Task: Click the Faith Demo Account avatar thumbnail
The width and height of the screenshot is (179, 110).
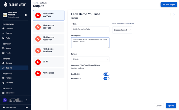Action: point(5,15)
